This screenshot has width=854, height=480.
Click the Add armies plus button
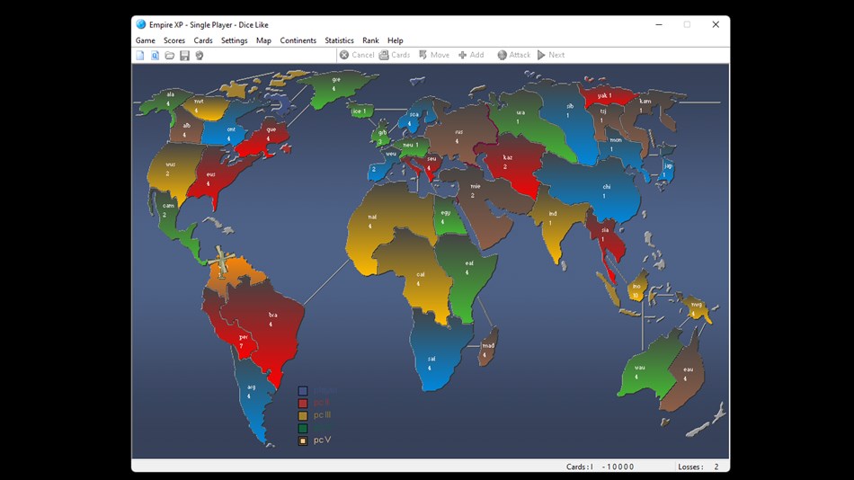[471, 55]
